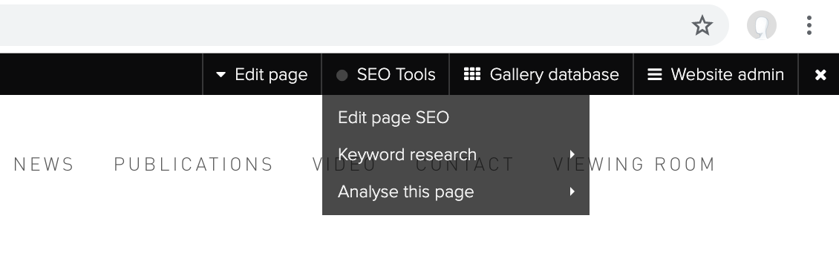This screenshot has height=273, width=839.
Task: Visit the VIEWING ROOM navigation link
Action: 634,165
